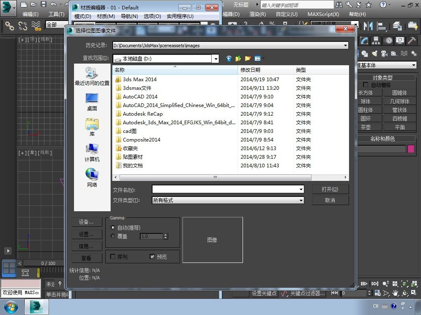Open Material Editor 模式(D) menu
Viewport: 421px width, 315px height.
pos(82,16)
